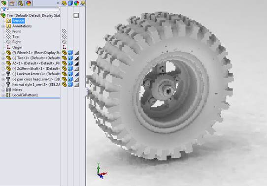The height and width of the screenshot is (186, 267).
Task: Select the (-) 2x10mmShaft<1> component
Action: (x=36, y=68)
